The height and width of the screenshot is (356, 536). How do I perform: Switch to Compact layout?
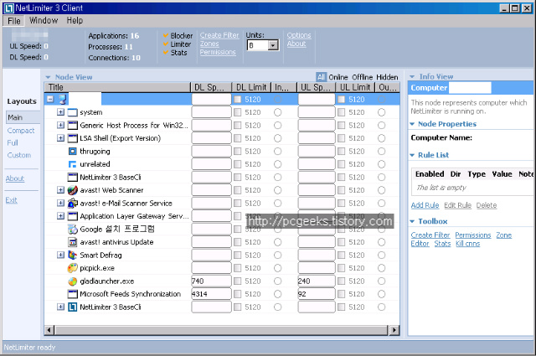21,131
